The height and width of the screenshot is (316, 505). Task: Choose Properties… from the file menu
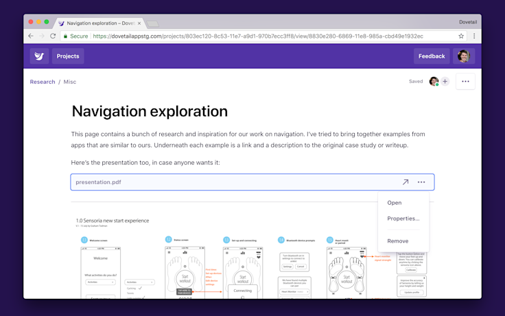click(403, 218)
